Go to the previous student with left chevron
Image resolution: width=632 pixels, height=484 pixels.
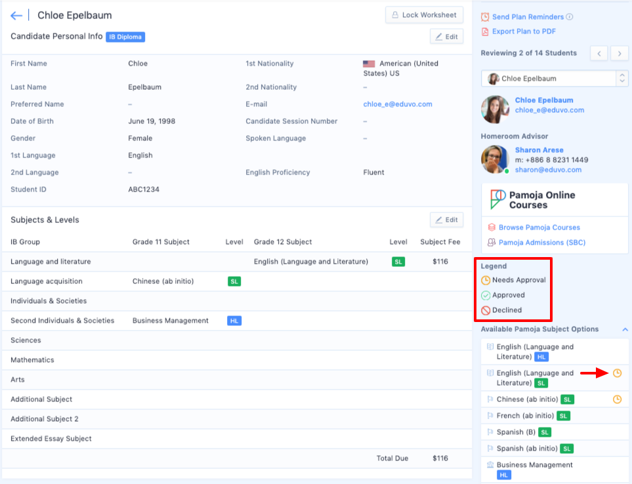[599, 54]
